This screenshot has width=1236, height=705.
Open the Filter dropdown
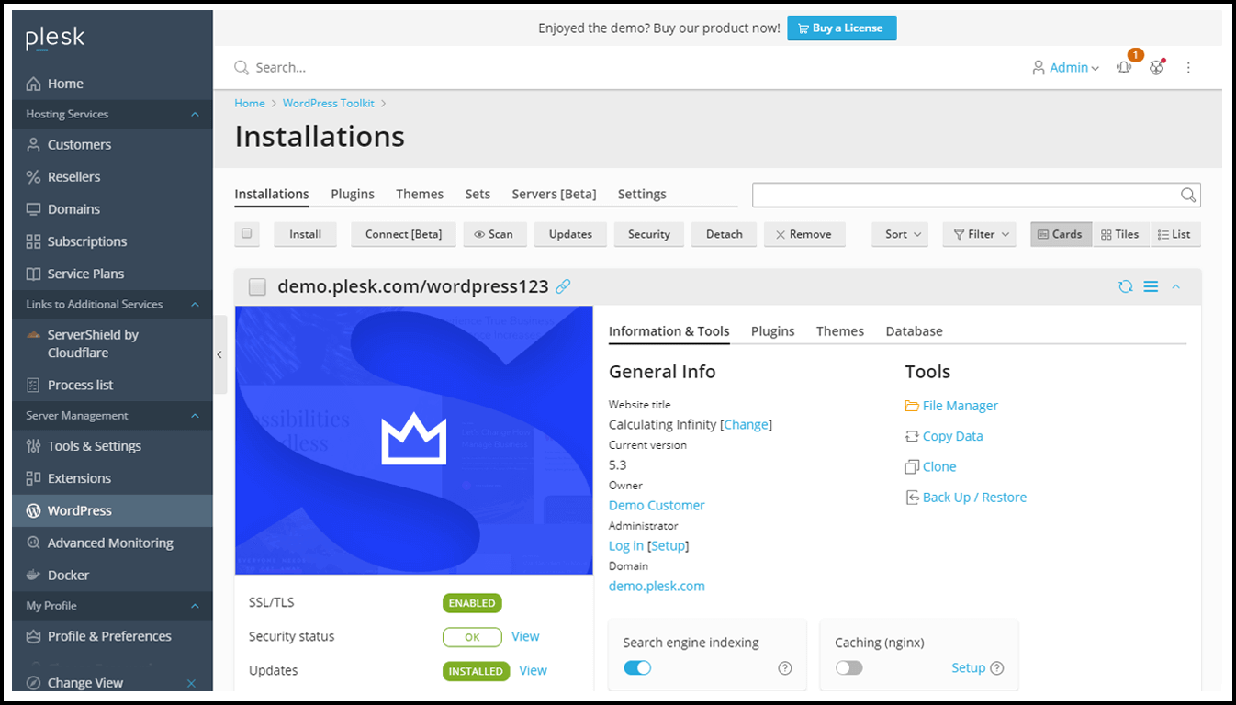point(980,234)
